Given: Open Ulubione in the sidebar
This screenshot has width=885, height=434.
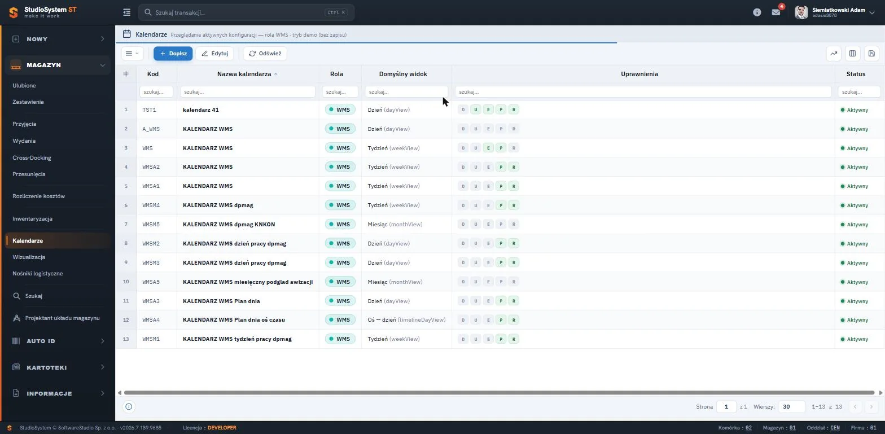Looking at the screenshot, I should (x=24, y=86).
